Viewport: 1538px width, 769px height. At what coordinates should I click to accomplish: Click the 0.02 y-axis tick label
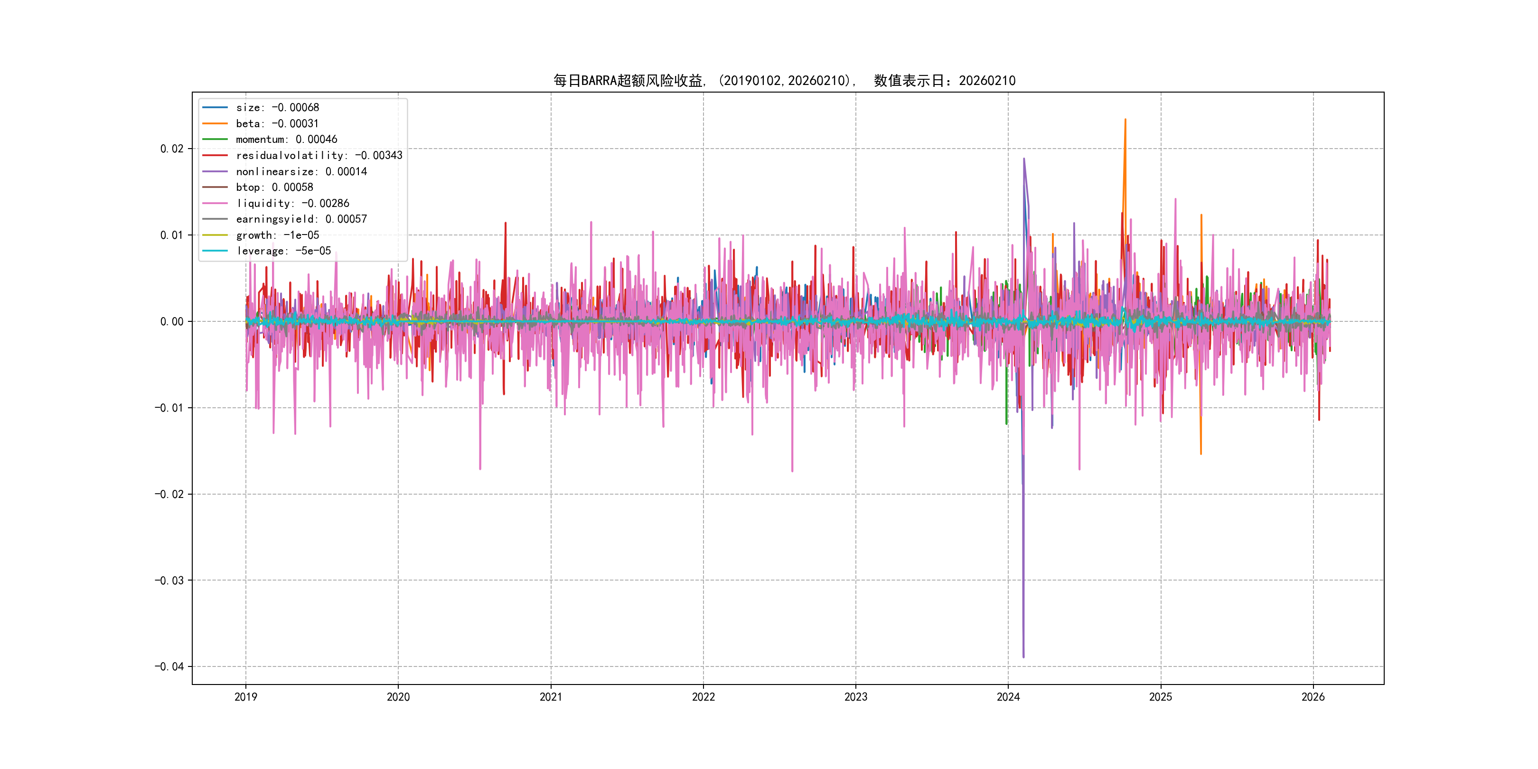171,149
